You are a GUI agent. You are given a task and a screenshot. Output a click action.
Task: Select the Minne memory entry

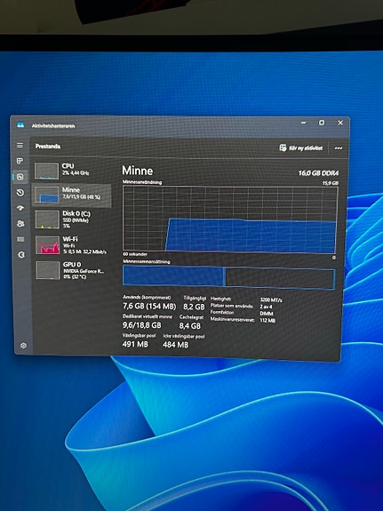[72, 195]
